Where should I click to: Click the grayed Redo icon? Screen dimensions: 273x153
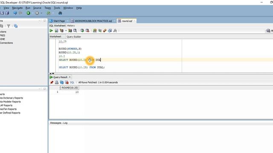coord(20,13)
